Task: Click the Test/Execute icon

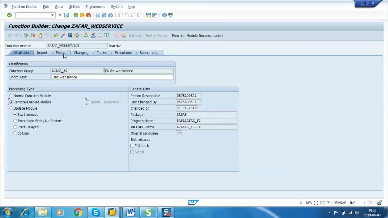Action: click(70, 36)
